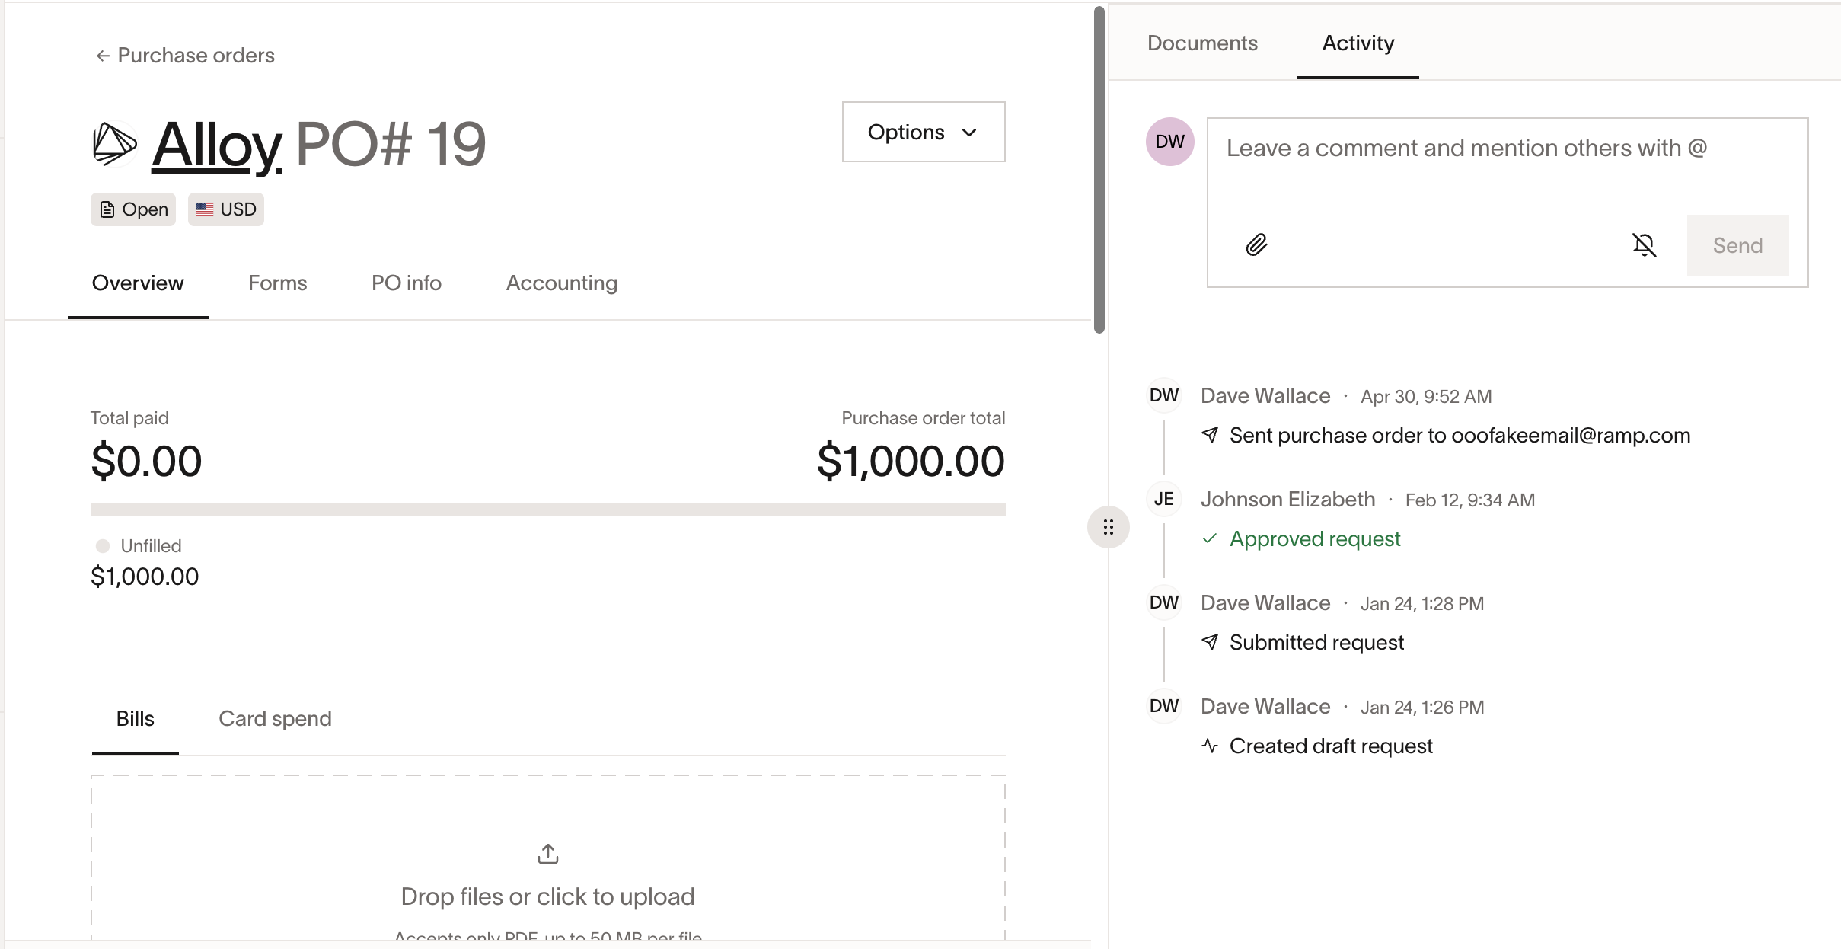1841x949 pixels.
Task: Click the Unfilled $1,000.00 amount
Action: (145, 577)
